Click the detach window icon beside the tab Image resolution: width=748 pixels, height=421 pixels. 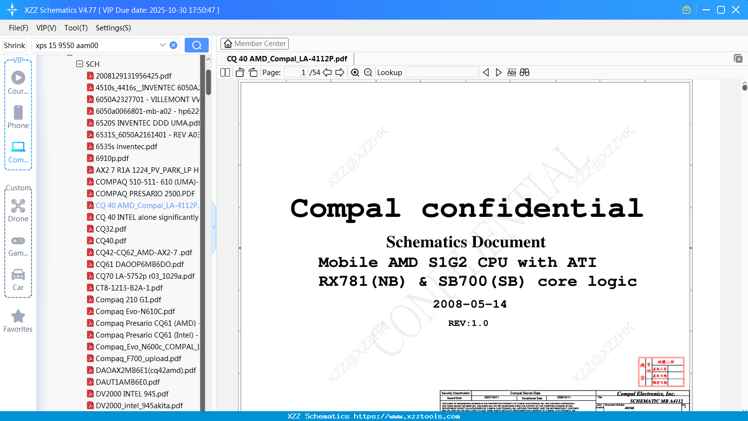738,58
